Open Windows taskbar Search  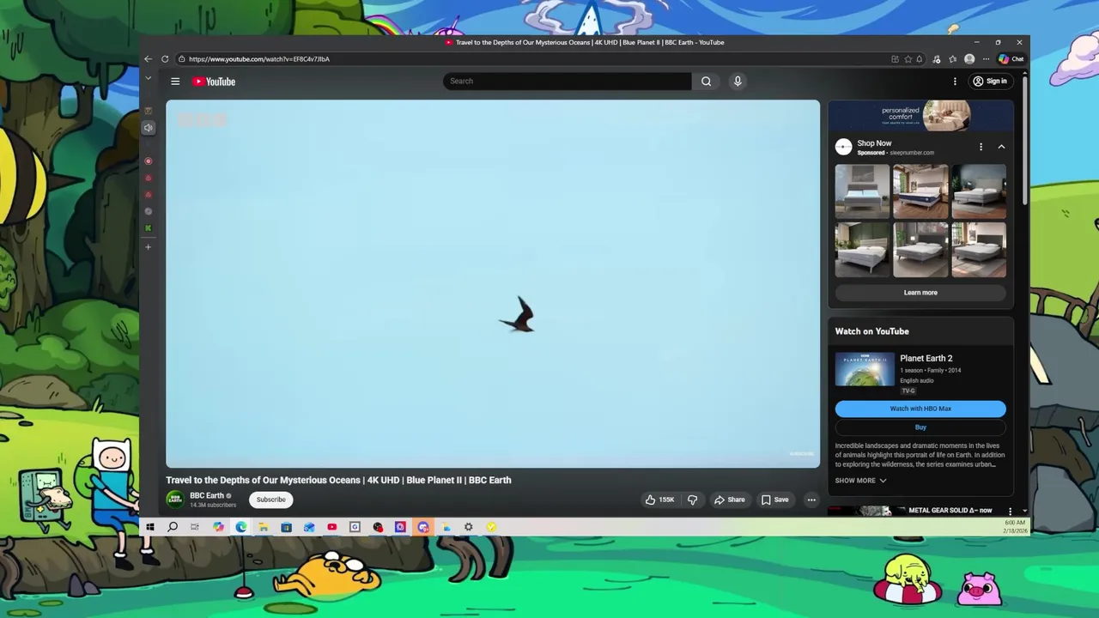point(173,527)
